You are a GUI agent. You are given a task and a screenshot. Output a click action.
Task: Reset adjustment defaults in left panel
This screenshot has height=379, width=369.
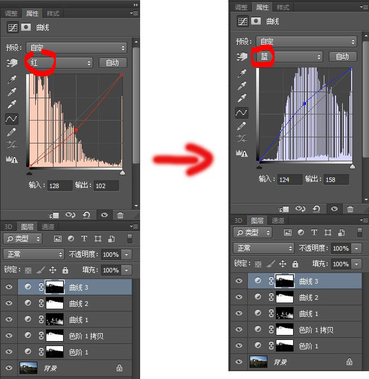[87, 215]
